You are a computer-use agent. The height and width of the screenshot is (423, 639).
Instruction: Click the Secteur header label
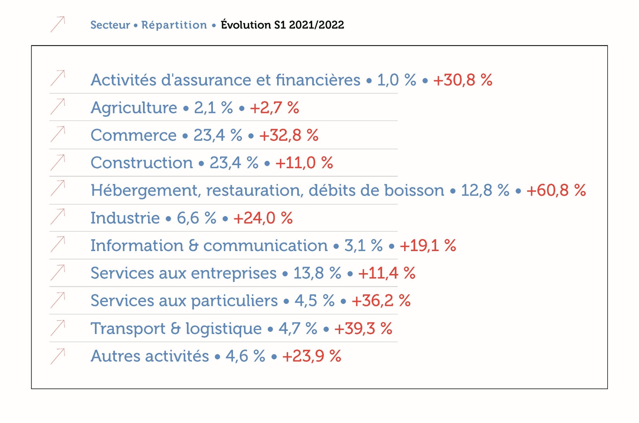[x=110, y=25]
